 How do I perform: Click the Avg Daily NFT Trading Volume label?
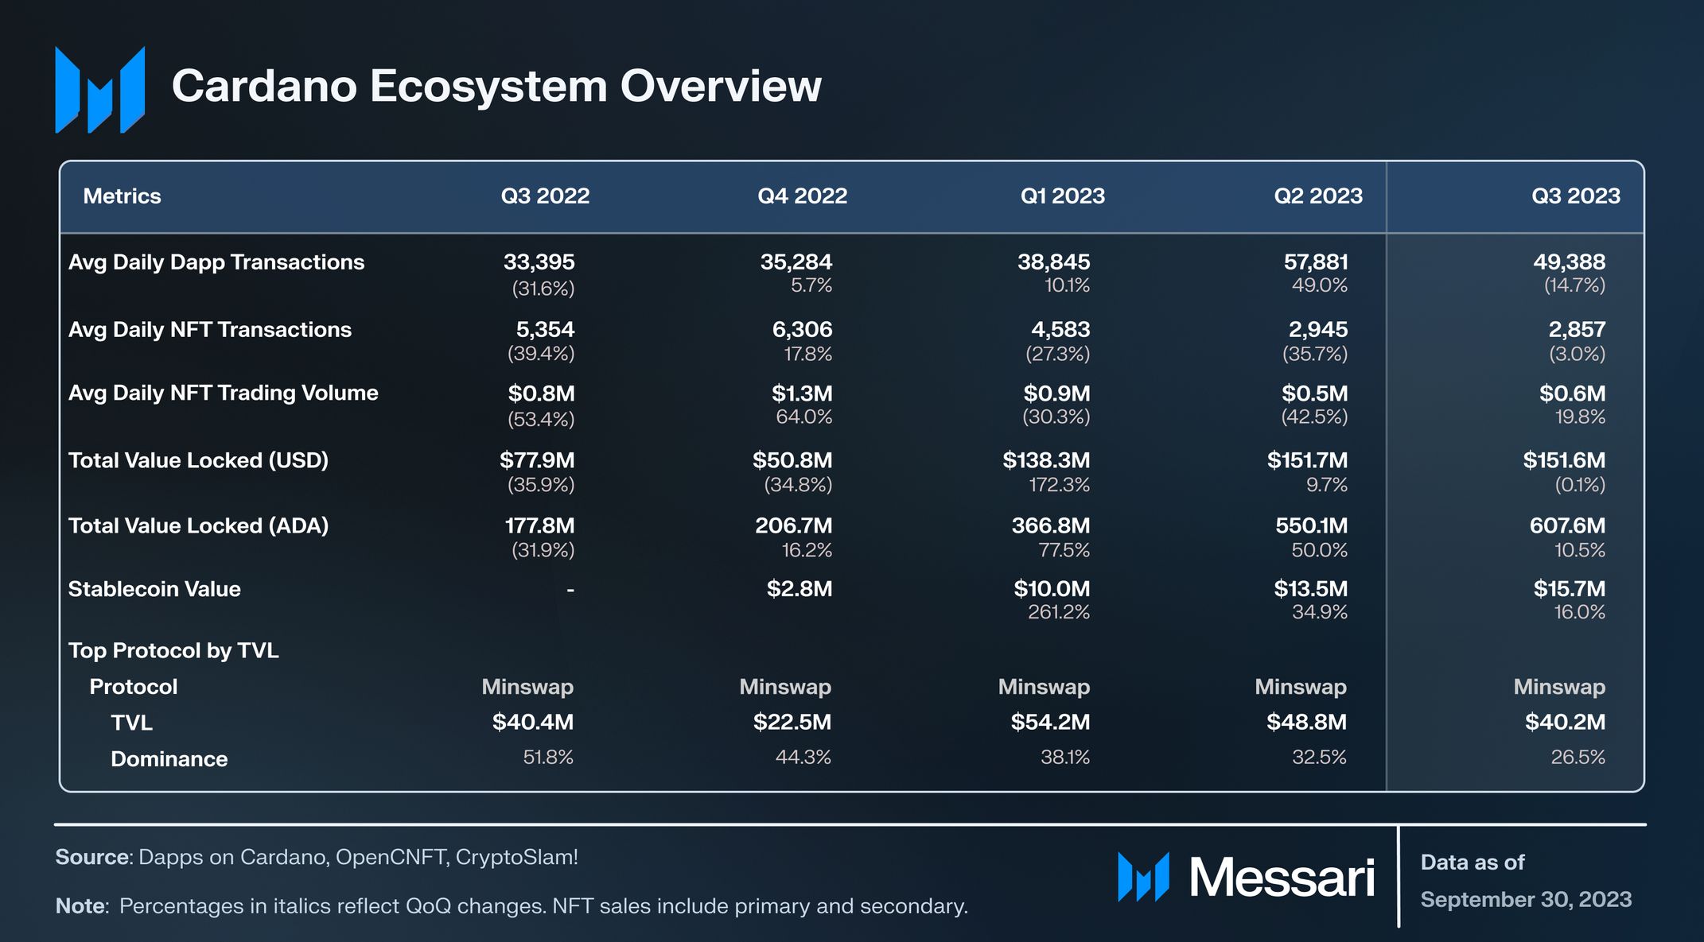223,393
